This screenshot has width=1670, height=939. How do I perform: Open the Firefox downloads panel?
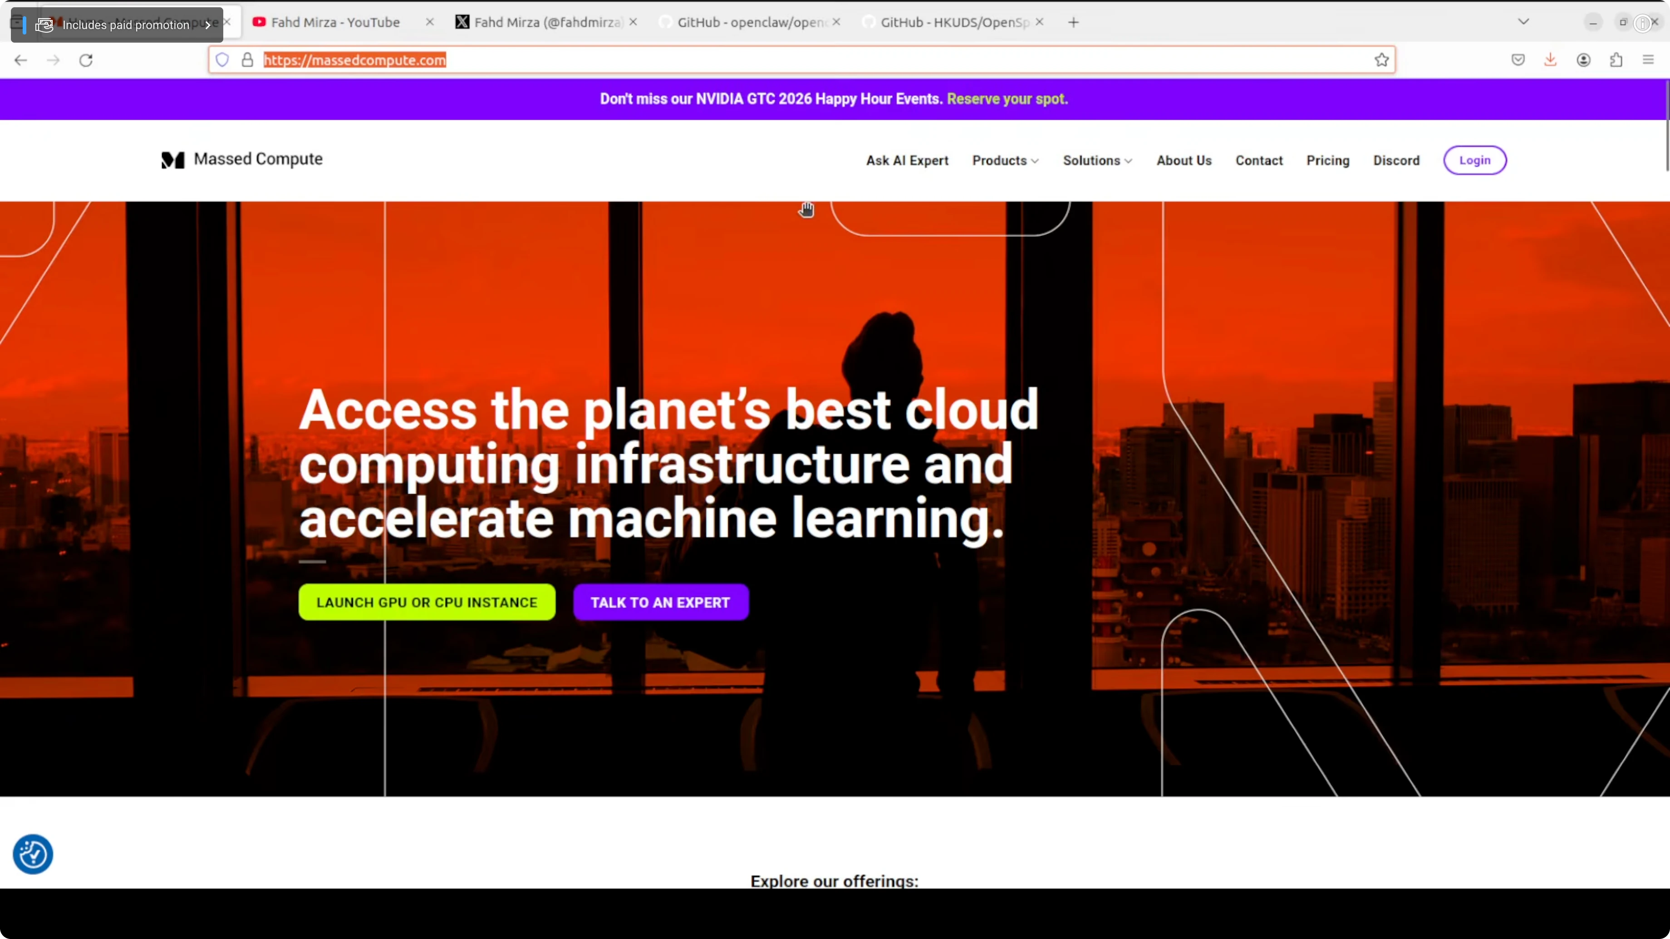coord(1550,60)
